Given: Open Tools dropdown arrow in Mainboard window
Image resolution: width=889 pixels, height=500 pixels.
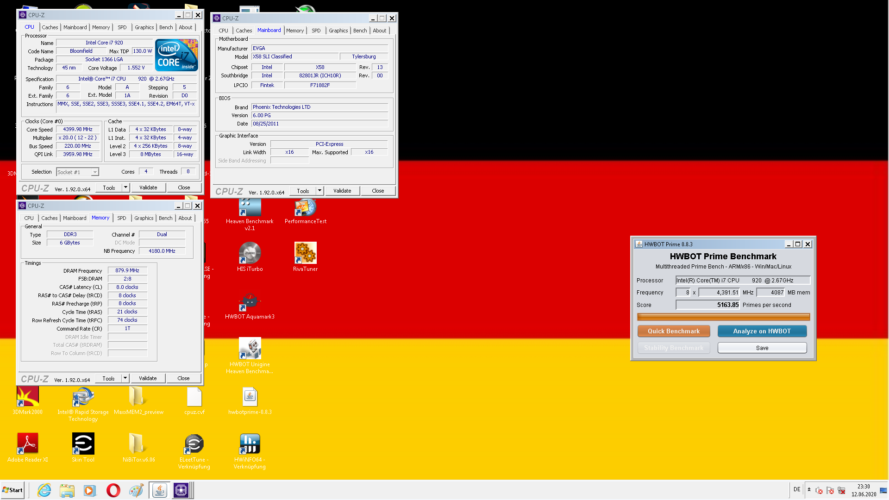Looking at the screenshot, I should point(319,191).
